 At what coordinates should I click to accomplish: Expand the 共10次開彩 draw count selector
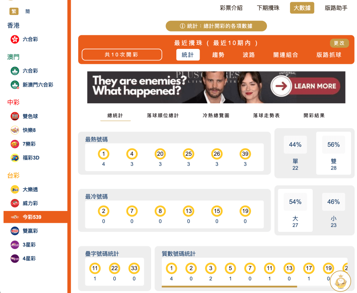pyautogui.click(x=121, y=55)
